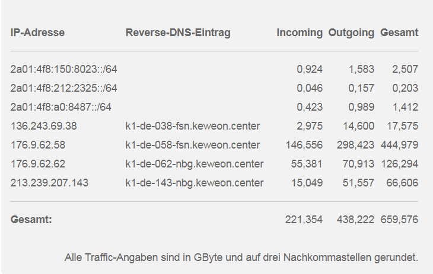Click the Outgoing column header
Viewport: 433px width, 274px height.
(351, 33)
